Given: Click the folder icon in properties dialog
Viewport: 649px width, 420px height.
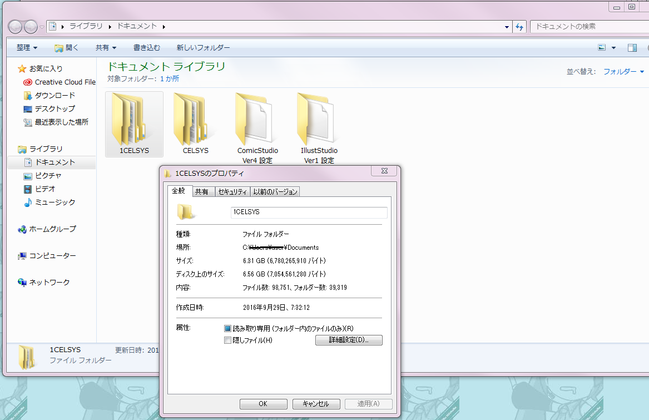Looking at the screenshot, I should click(x=185, y=211).
